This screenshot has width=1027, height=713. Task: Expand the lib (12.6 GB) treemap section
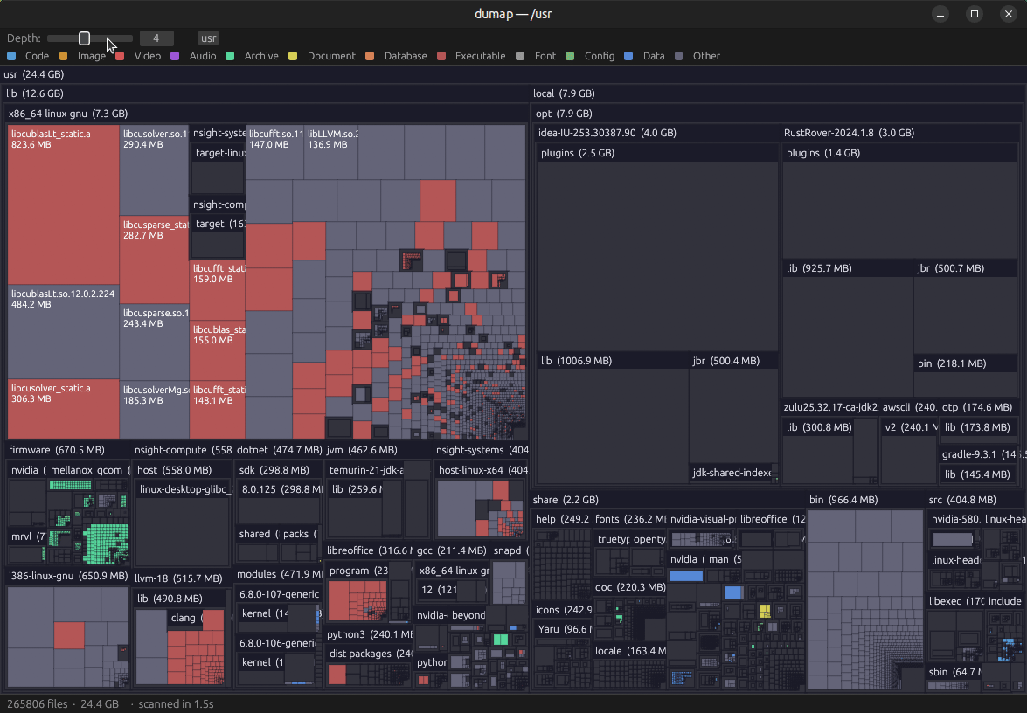35,93
